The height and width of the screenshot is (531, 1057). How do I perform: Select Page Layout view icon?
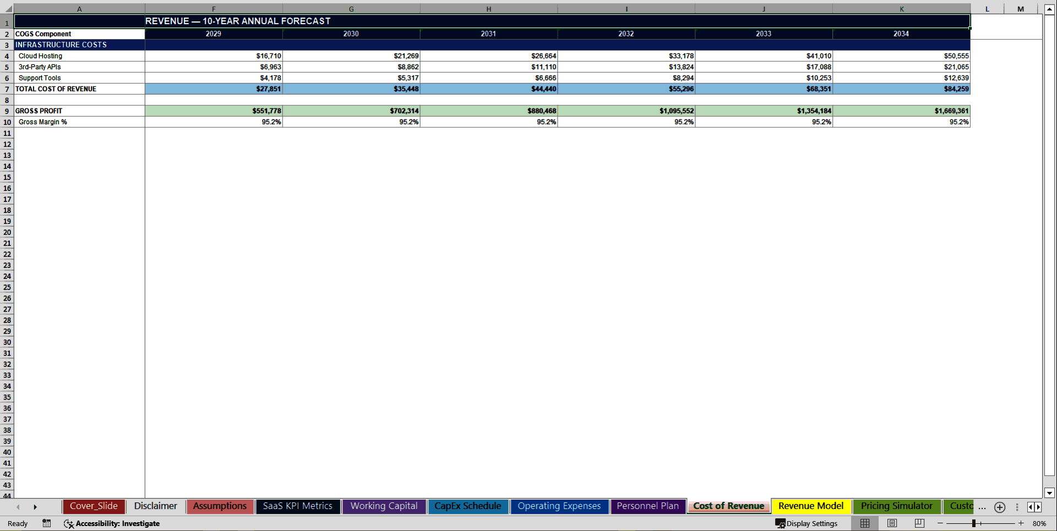892,523
